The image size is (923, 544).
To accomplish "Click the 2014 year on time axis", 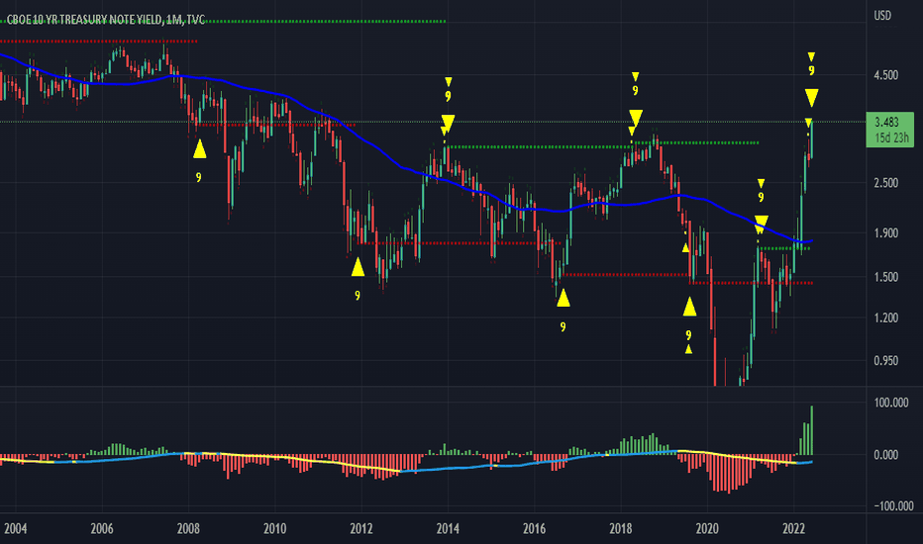I will [x=448, y=529].
